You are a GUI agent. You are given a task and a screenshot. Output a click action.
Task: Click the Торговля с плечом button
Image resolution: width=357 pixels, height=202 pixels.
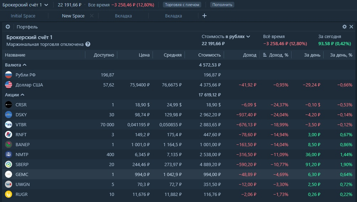coord(182,5)
